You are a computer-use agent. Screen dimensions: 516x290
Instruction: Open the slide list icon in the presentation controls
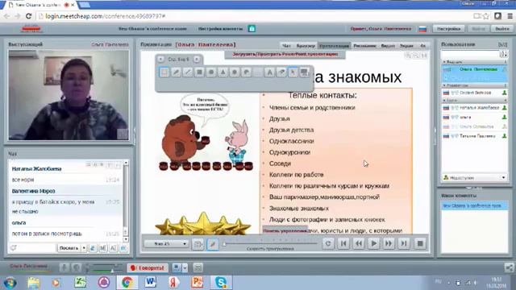(x=198, y=244)
